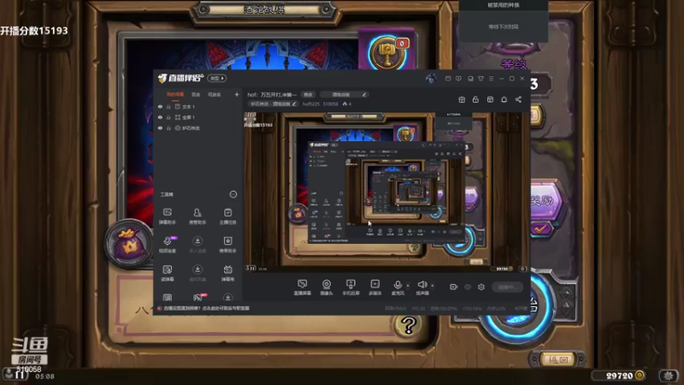This screenshot has height=385, width=684.
Task: Toggle the preview eye icon beside settings gear
Action: [468, 287]
